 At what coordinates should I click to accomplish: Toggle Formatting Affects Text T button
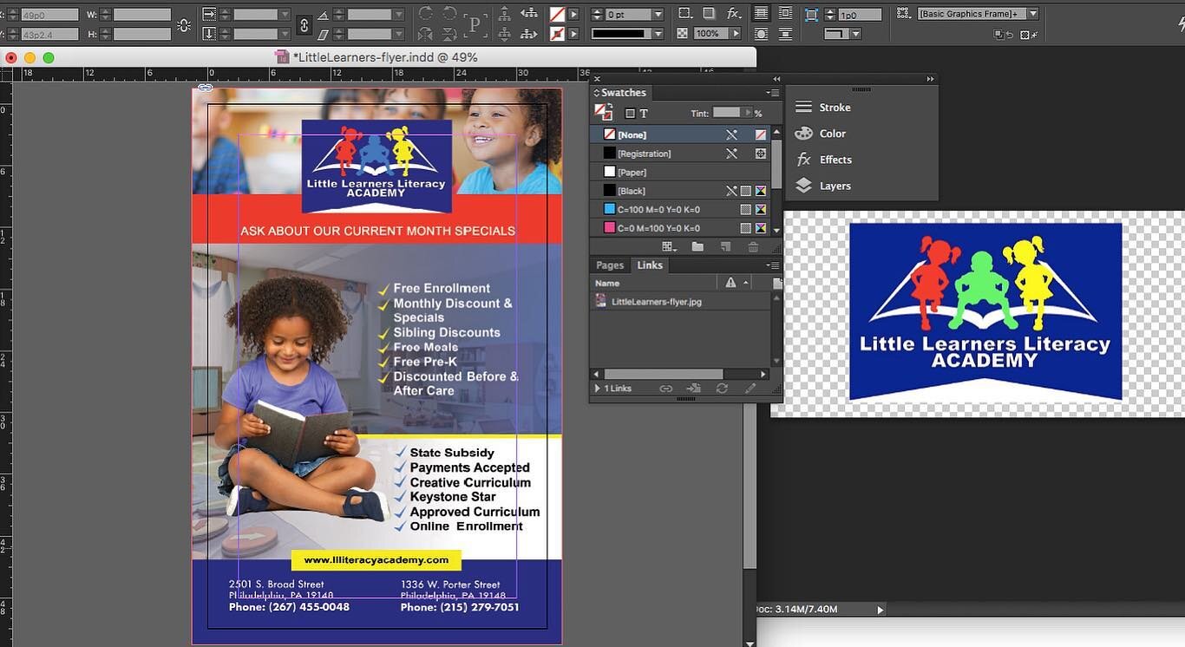pyautogui.click(x=644, y=114)
